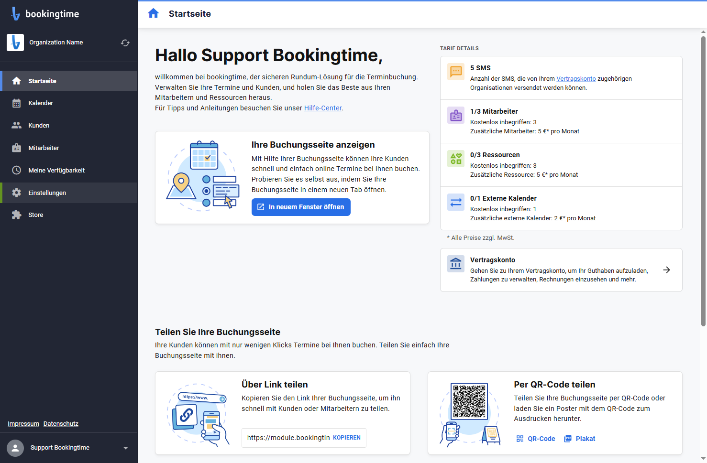Viewport: 707px width, 463px height.
Task: Click the bookingtime logo in sidebar header
Action: 45,14
